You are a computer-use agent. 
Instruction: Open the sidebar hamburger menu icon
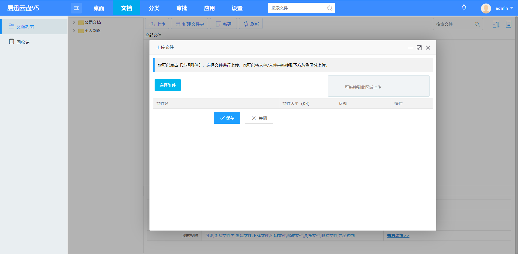pyautogui.click(x=76, y=8)
